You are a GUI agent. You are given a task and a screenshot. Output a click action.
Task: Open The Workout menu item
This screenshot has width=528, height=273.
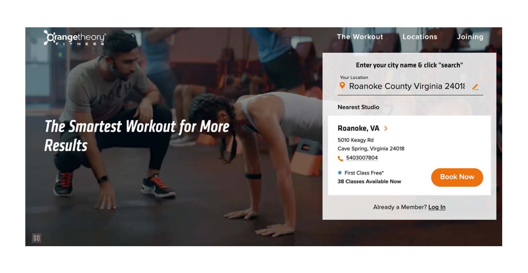pos(359,37)
